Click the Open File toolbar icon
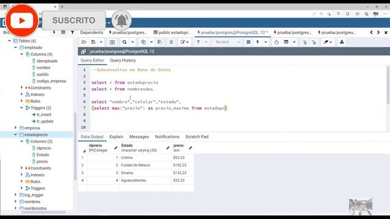The height and width of the screenshot is (219, 390). 84,42
